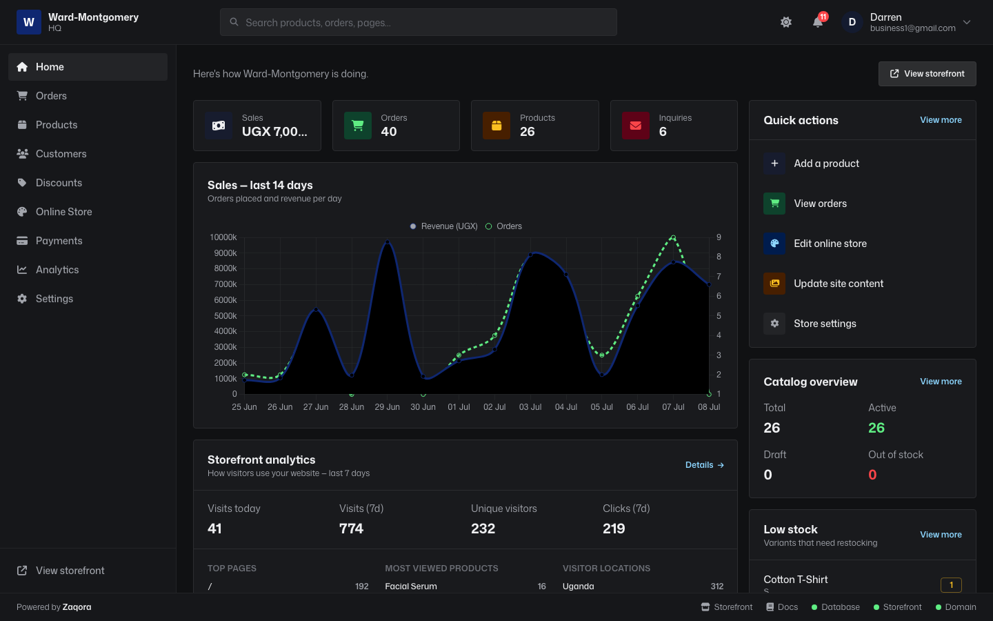This screenshot has width=993, height=621.
Task: Open Update site content quick action
Action: [x=863, y=284]
